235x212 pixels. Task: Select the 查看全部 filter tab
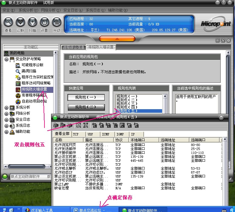pyautogui.click(x=62, y=134)
